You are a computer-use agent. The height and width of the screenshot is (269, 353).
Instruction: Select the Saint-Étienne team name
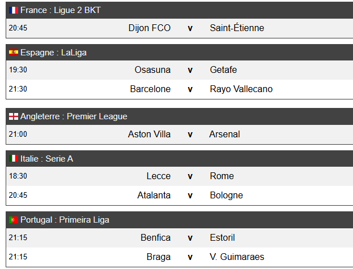[237, 28]
